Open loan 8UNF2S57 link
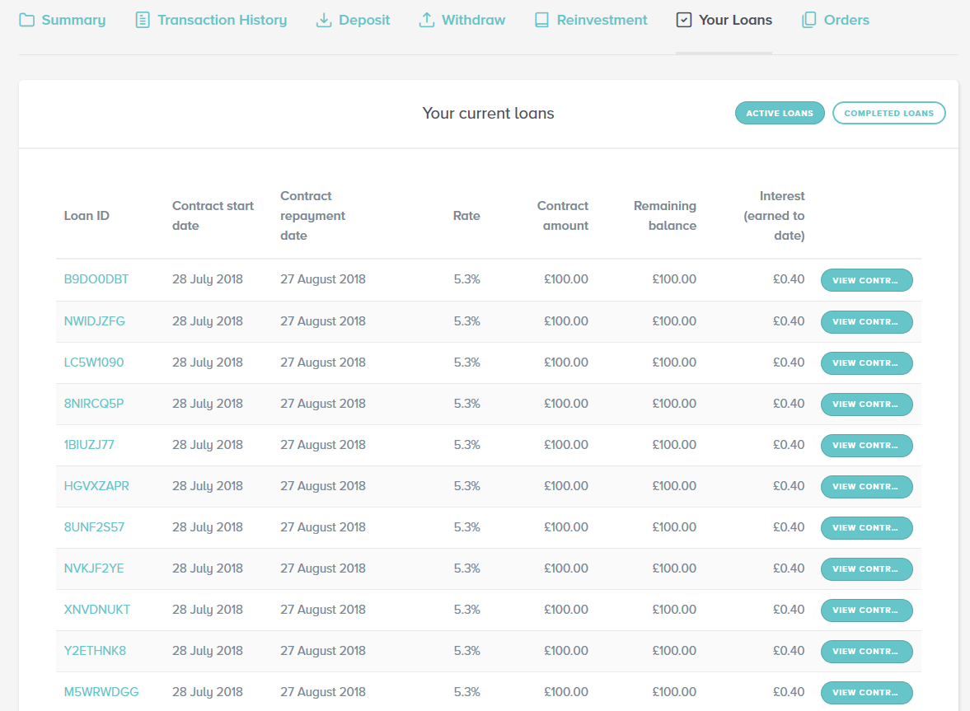 coord(94,527)
